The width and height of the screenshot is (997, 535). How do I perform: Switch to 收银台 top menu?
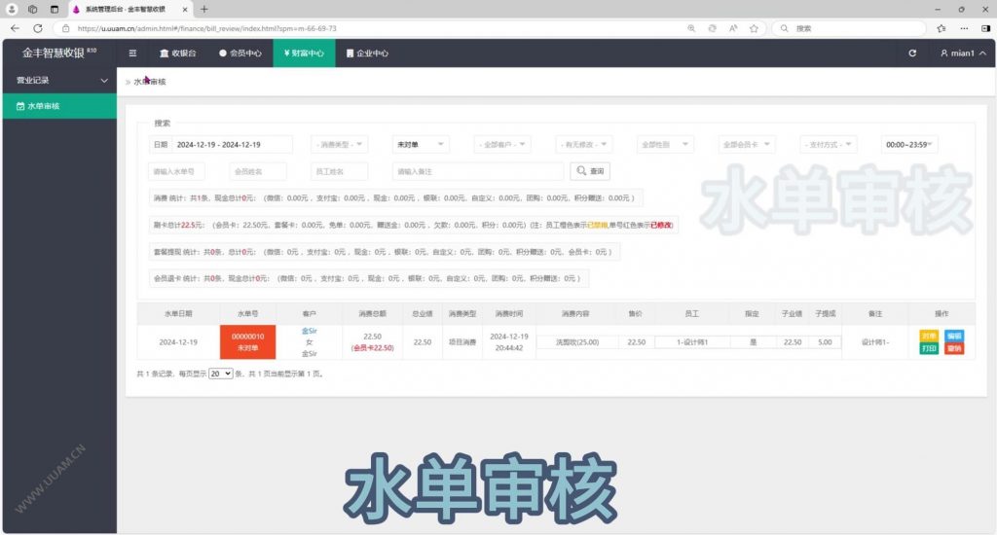click(x=177, y=53)
